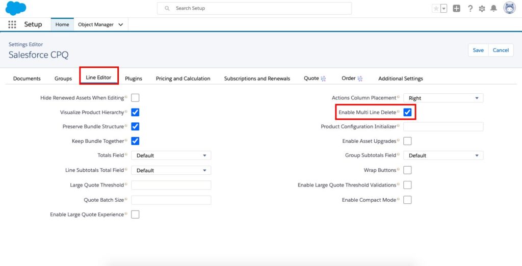The width and height of the screenshot is (522, 266).
Task: Switch to the Plugins tab
Action: [x=134, y=78]
